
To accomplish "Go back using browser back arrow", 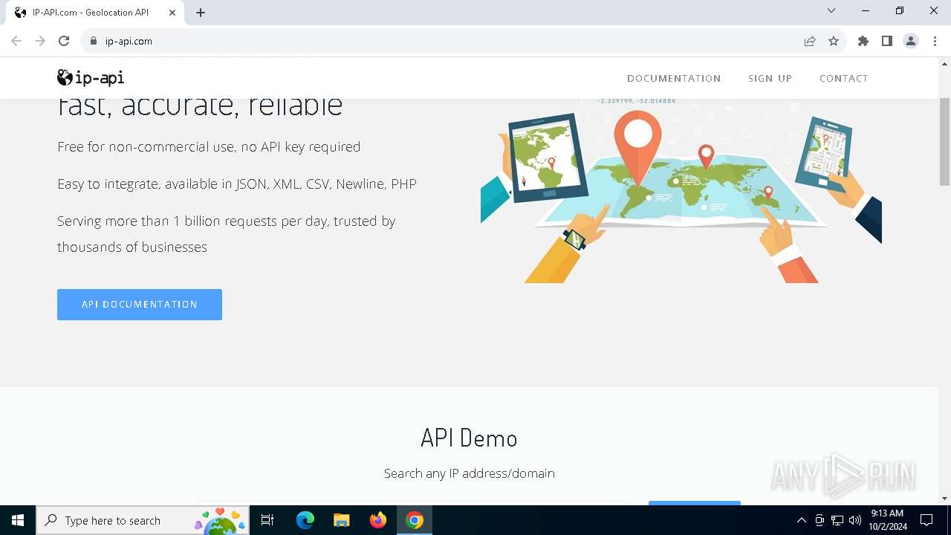I will (x=16, y=41).
